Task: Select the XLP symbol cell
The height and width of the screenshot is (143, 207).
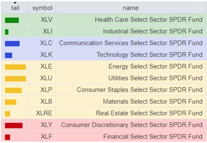Action: coord(46,90)
